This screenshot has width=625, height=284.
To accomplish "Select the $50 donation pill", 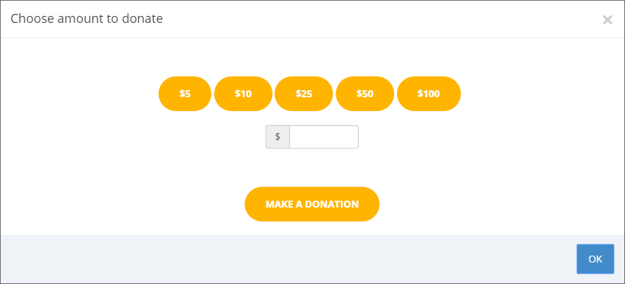I will tap(365, 94).
